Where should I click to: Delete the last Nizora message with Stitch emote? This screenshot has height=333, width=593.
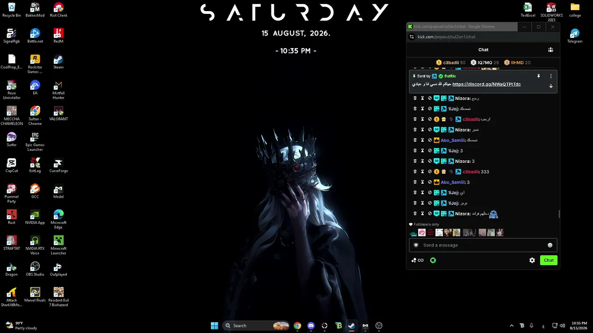tap(415, 214)
